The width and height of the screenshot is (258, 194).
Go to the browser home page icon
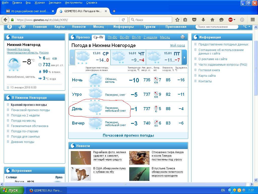click(x=212, y=20)
